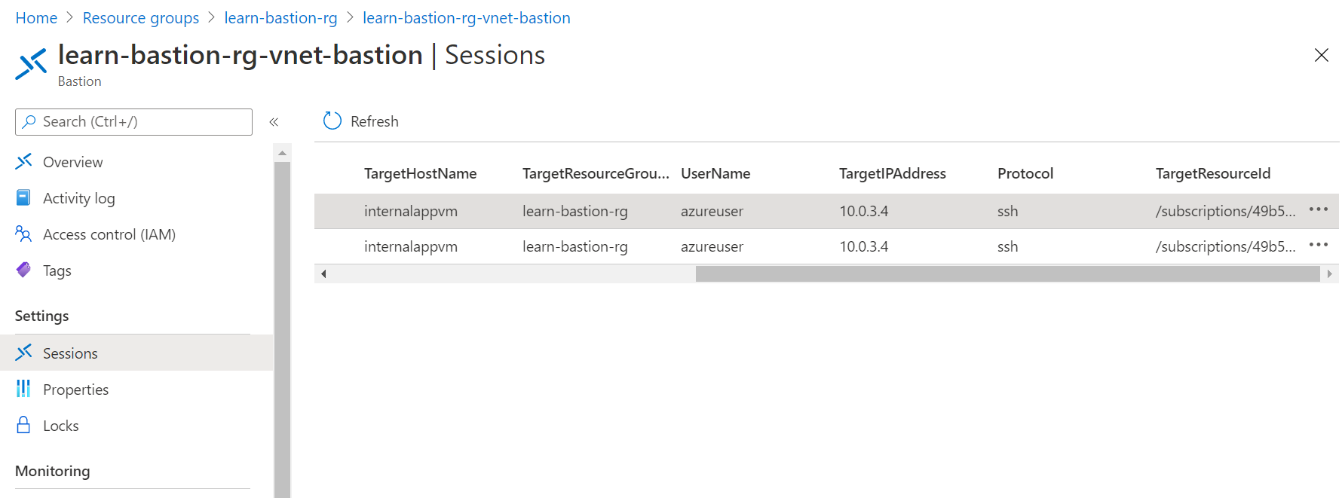
Task: Click 10.0.3.4 cell in highlighted first row
Action: (x=864, y=211)
